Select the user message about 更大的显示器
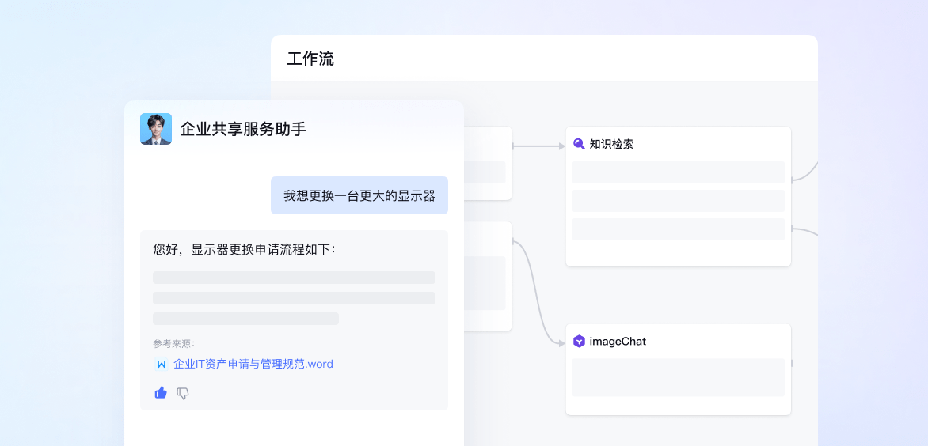 coord(359,195)
